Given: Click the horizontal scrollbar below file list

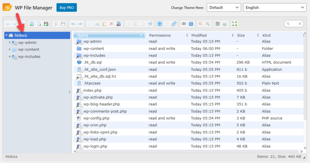Looking at the screenshot, I should coord(187,152).
